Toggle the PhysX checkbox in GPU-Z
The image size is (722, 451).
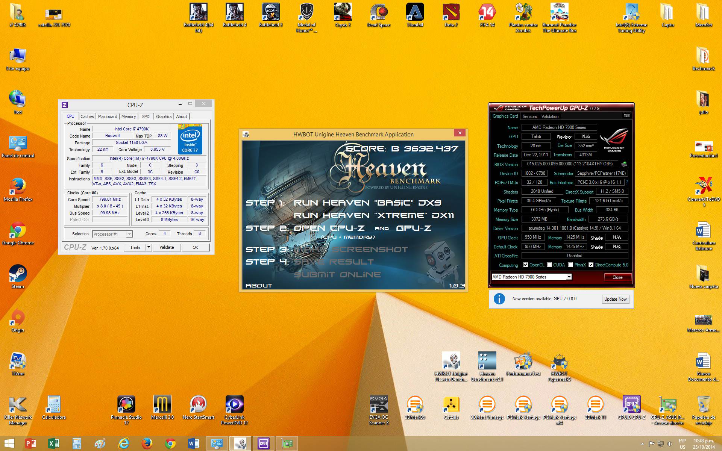570,265
